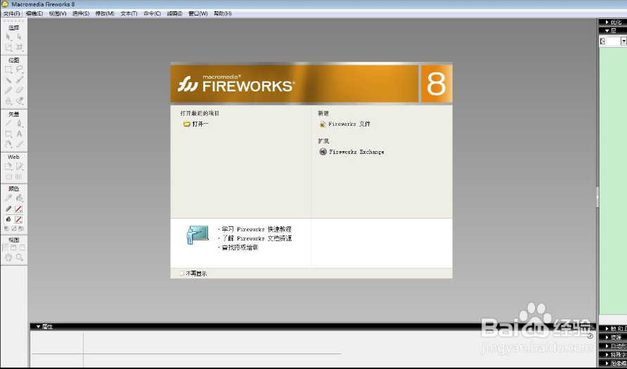Select the Hotspot tool

click(8, 167)
